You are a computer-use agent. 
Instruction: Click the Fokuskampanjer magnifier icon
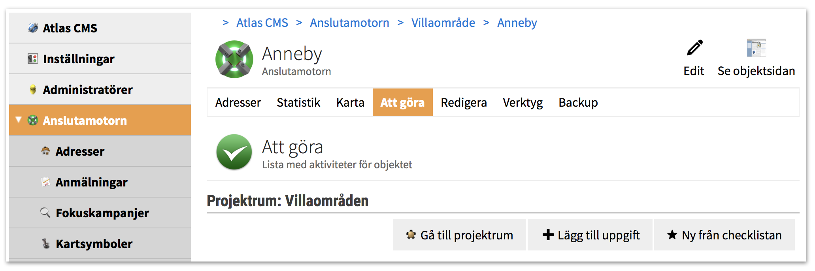point(45,213)
